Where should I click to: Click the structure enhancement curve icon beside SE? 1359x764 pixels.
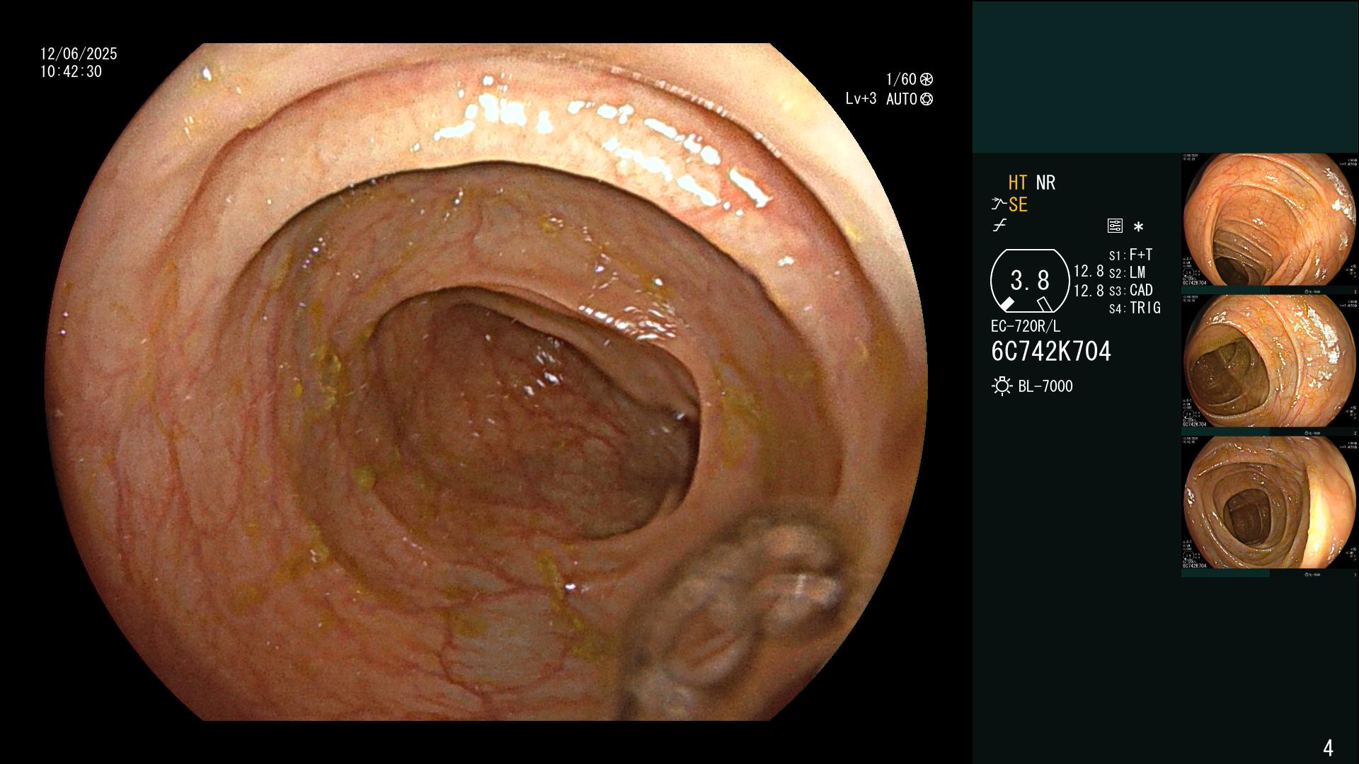(x=999, y=204)
